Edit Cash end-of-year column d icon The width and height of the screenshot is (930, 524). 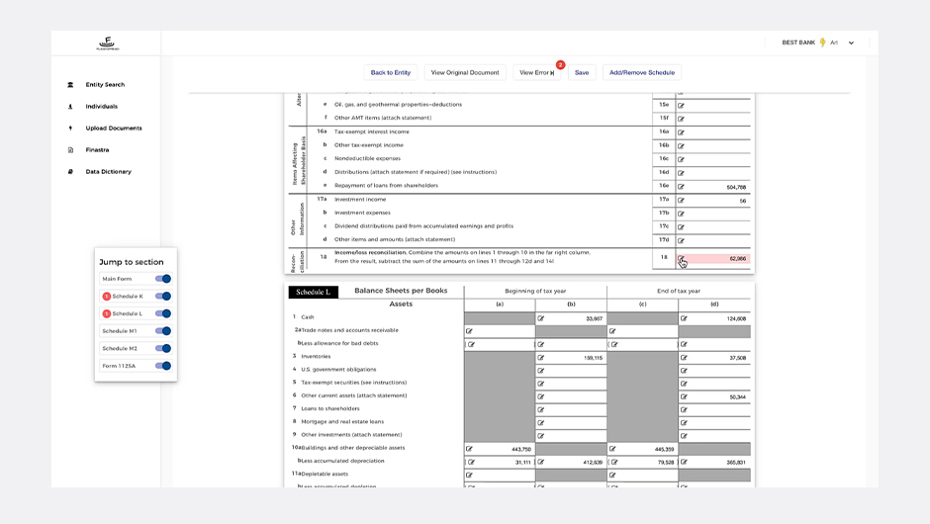point(684,318)
